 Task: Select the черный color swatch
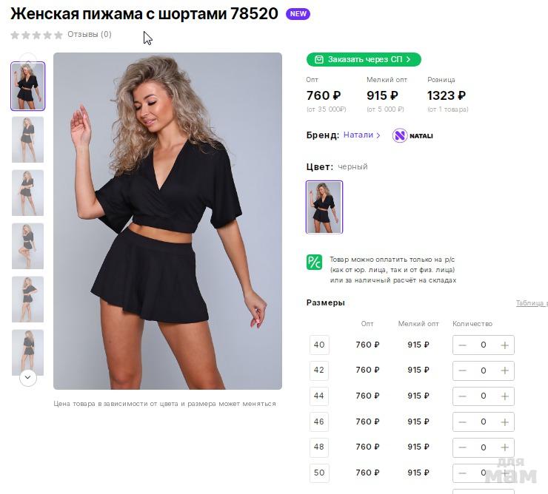point(324,207)
